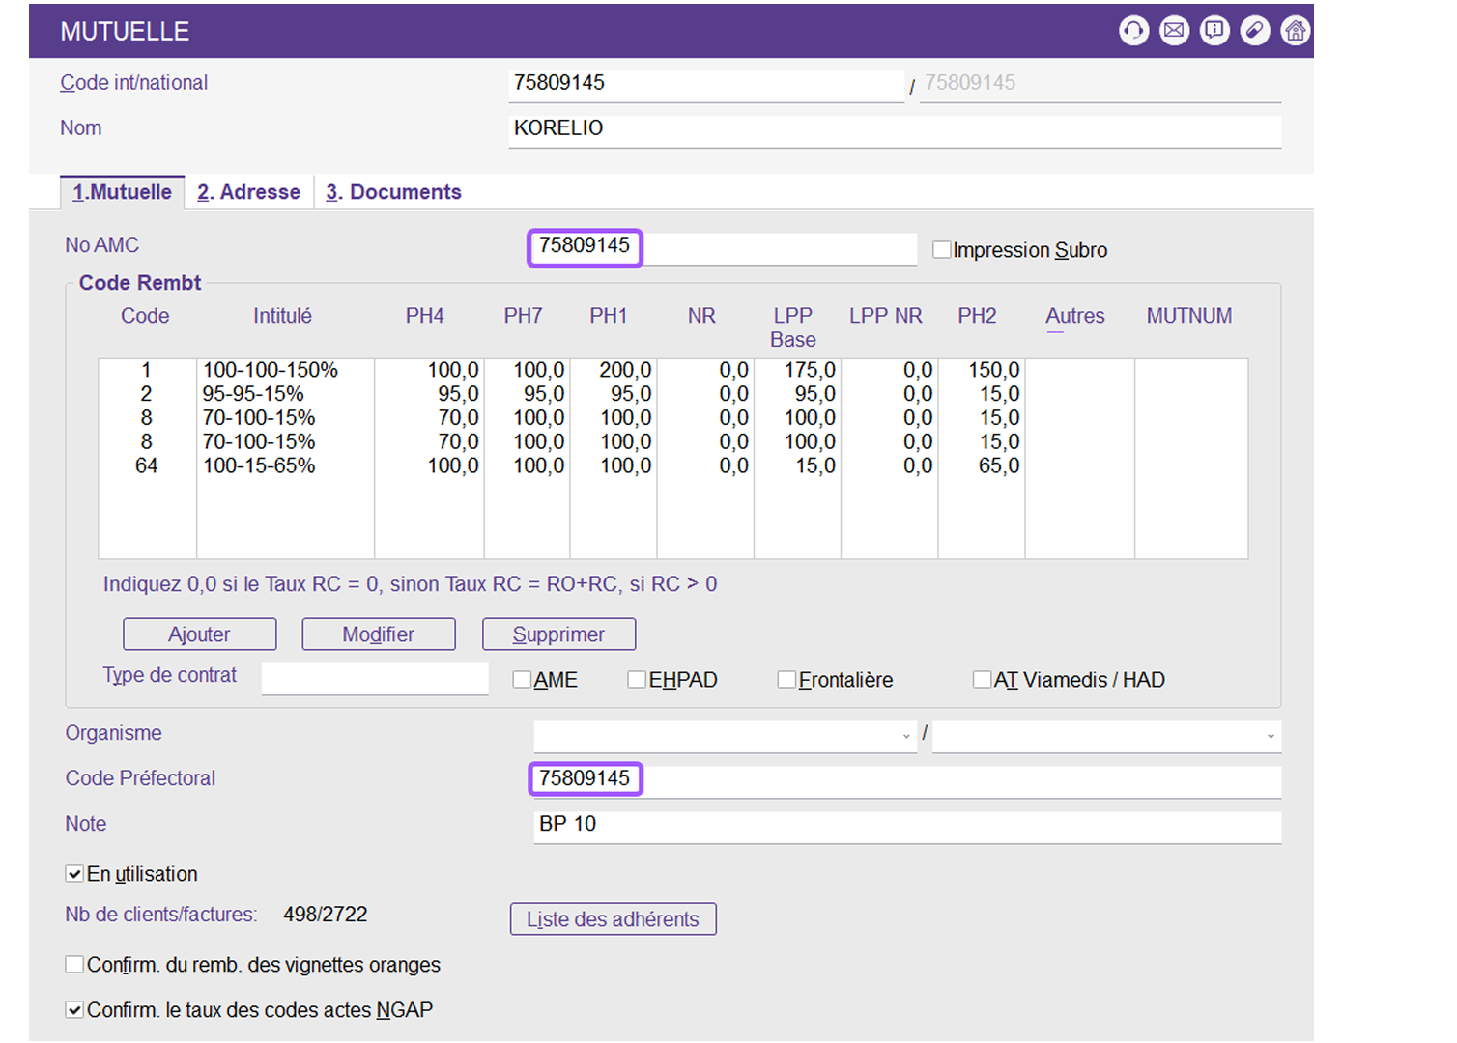This screenshot has width=1457, height=1043.
Task: Expand the second Organisme dropdown after the slash
Action: click(x=1106, y=736)
